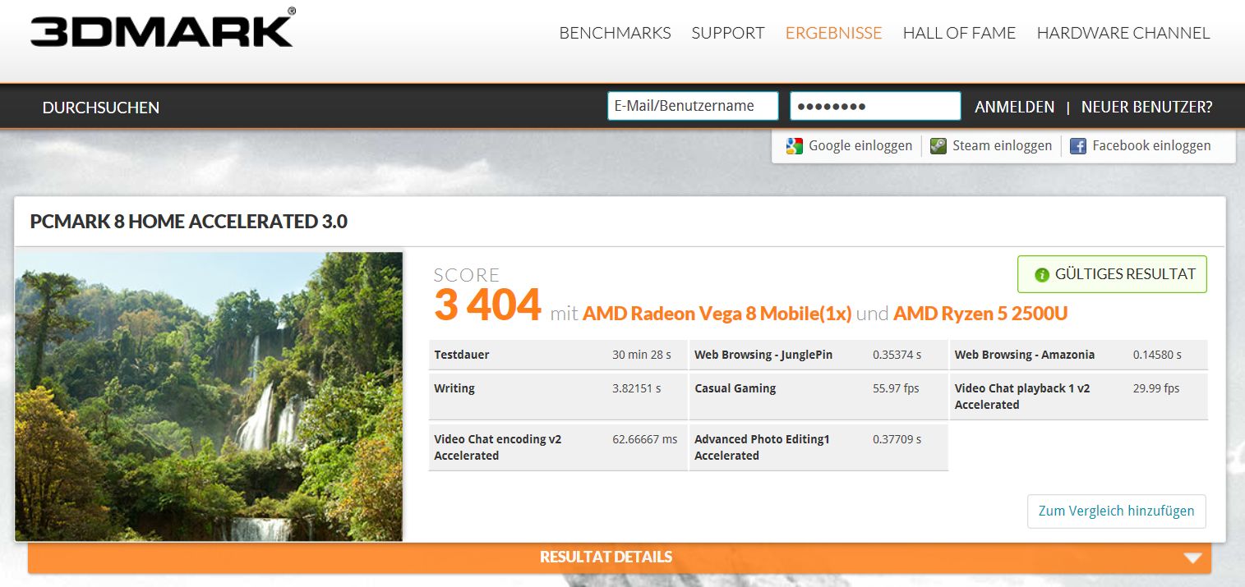The width and height of the screenshot is (1245, 587).
Task: Click the 0.37709 s value
Action: (897, 439)
